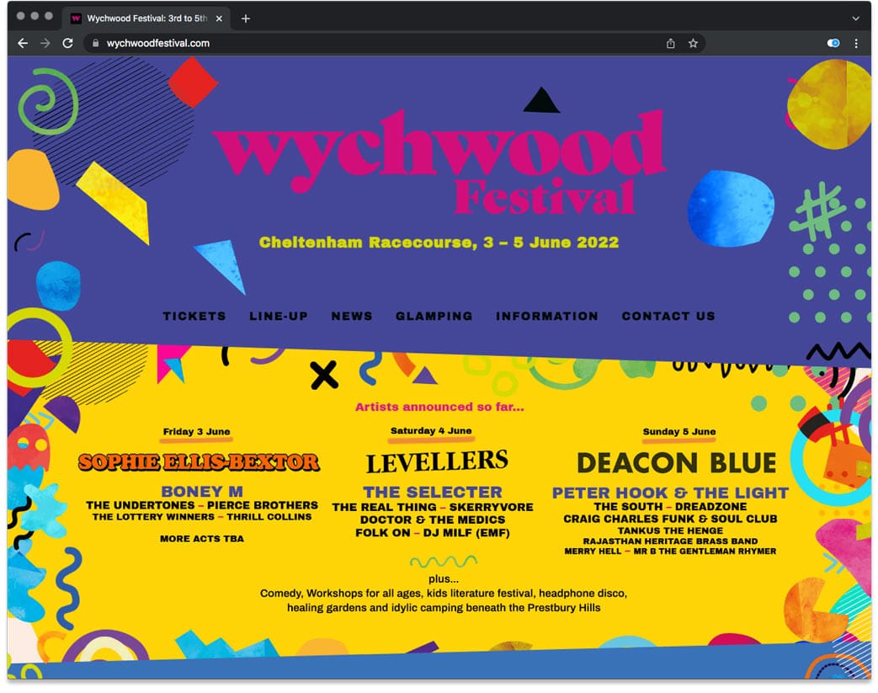Click Craig Charles Funk & Soul Club

click(670, 519)
